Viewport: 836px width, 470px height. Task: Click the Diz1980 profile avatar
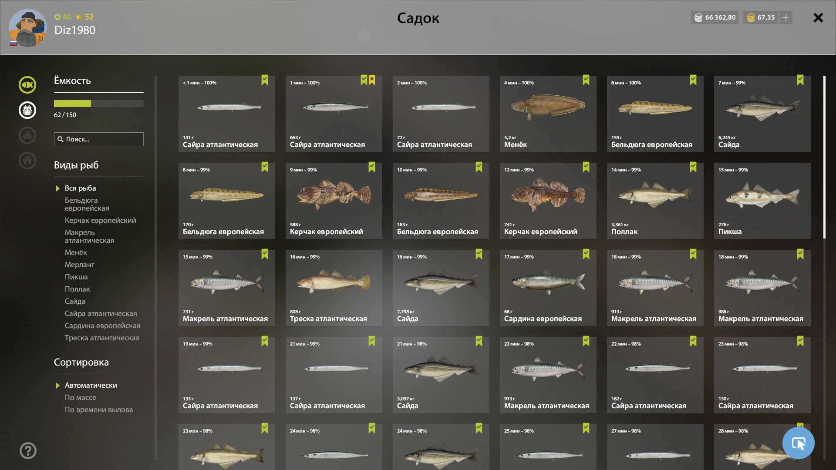[x=28, y=28]
